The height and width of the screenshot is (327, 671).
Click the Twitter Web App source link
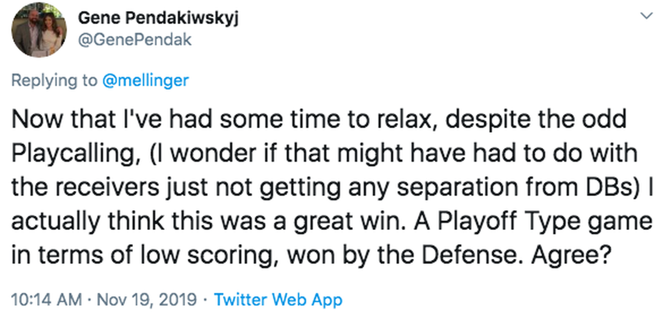click(x=278, y=300)
